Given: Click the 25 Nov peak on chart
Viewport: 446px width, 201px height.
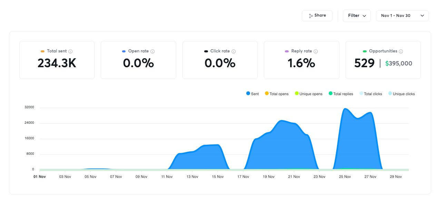Looking at the screenshot, I should coord(345,109).
